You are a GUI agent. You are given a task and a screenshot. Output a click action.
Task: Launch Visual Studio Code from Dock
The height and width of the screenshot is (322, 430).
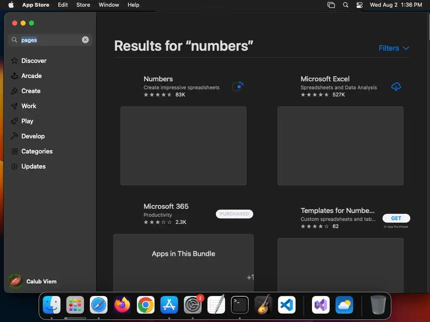(x=287, y=305)
